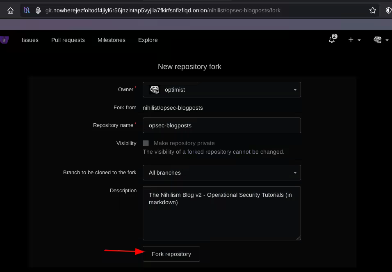Image resolution: width=392 pixels, height=272 pixels.
Task: Open the notifications bell
Action: click(332, 40)
